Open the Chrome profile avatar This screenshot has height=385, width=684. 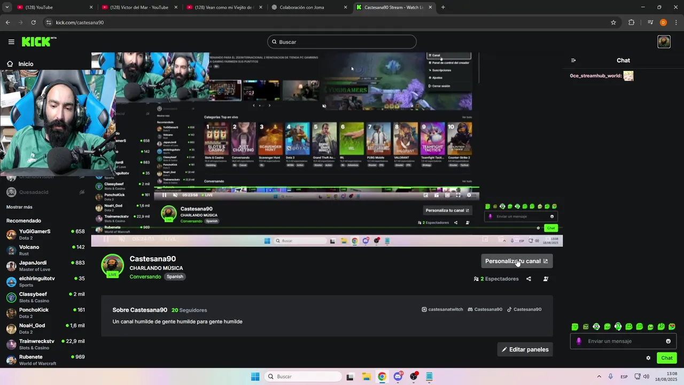coord(663,22)
